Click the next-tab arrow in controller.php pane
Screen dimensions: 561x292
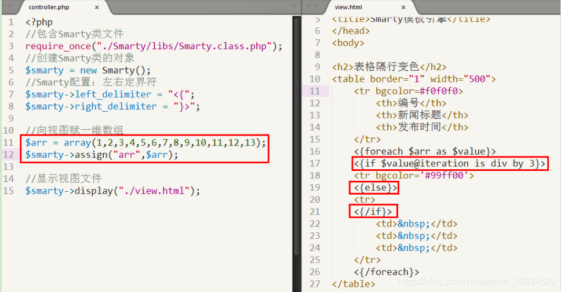(10, 6)
